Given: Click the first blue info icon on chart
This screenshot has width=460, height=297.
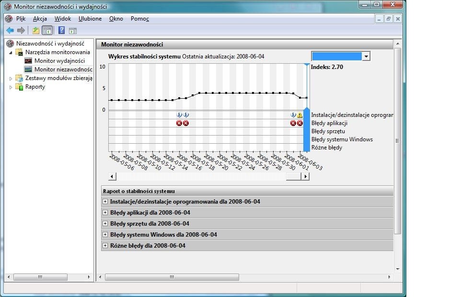Looking at the screenshot, I should 179,115.
